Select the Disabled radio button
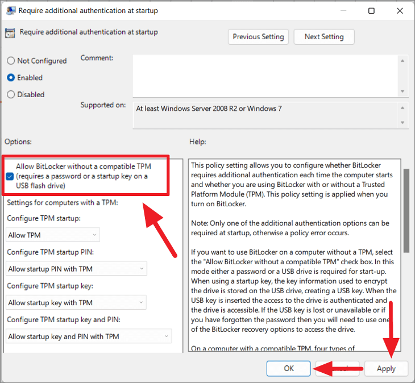 pyautogui.click(x=11, y=94)
